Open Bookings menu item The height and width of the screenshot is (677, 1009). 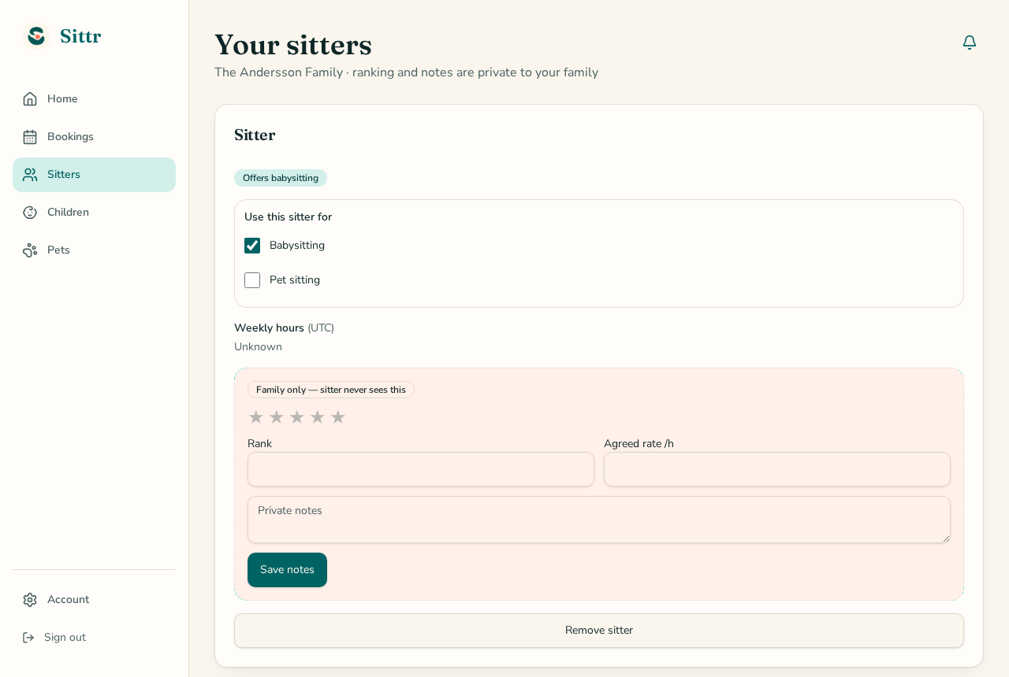tap(94, 137)
